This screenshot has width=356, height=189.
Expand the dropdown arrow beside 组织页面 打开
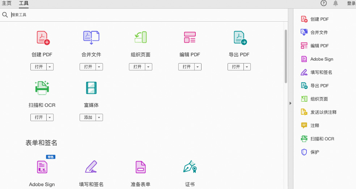coord(148,67)
